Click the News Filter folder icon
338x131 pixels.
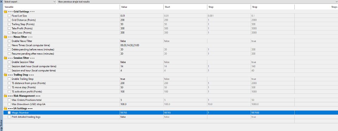[5, 37]
